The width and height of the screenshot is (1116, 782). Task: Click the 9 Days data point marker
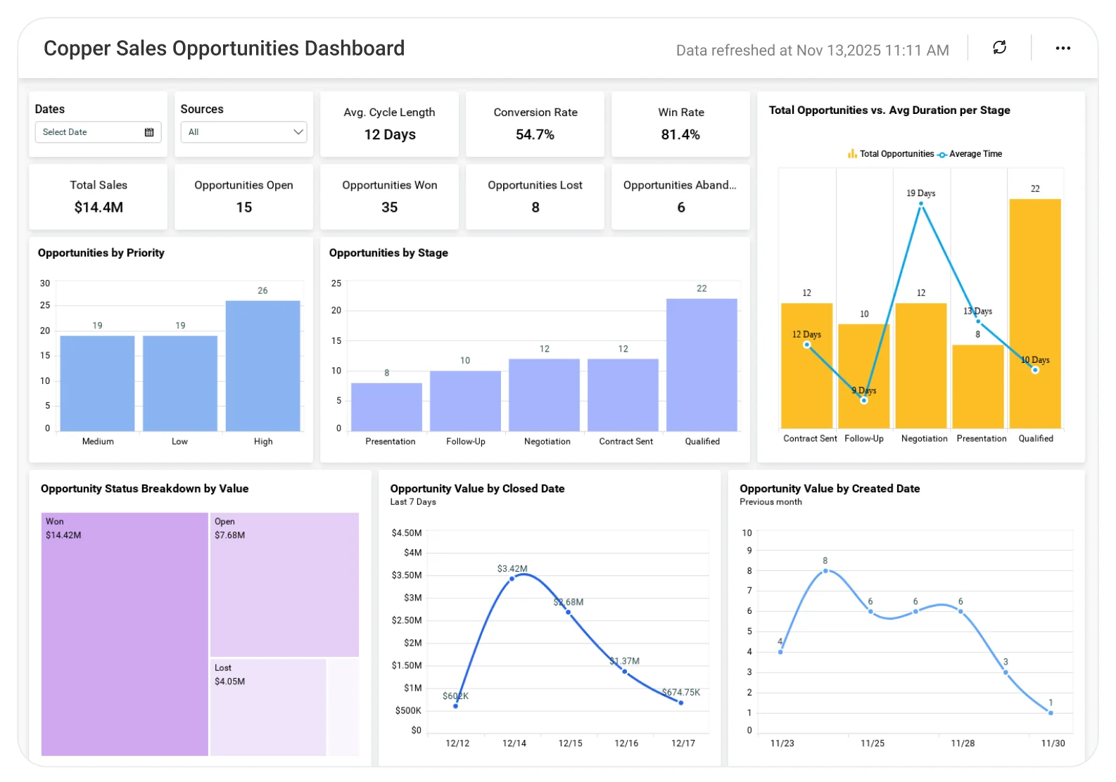pyautogui.click(x=864, y=401)
